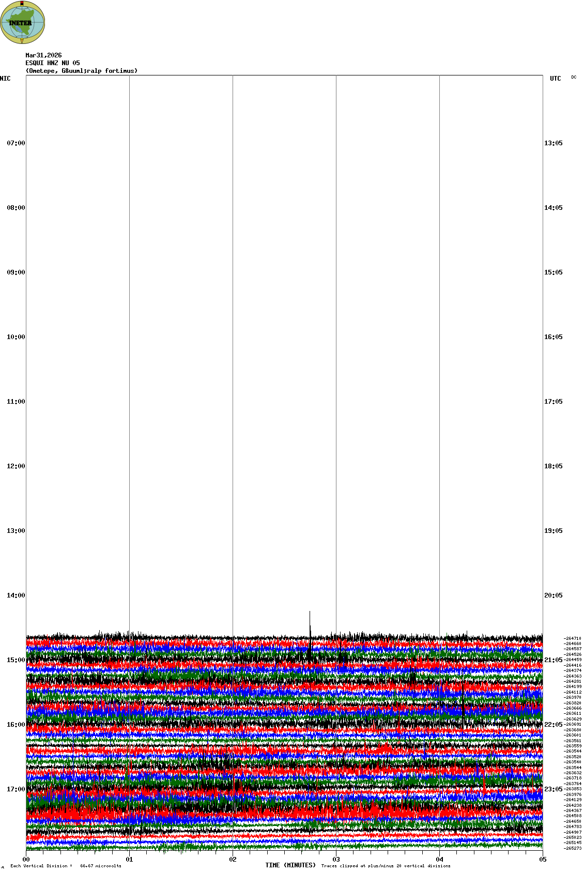The height and width of the screenshot is (873, 584).
Task: Click the 03 minute axis tick label
Action: coord(336,860)
